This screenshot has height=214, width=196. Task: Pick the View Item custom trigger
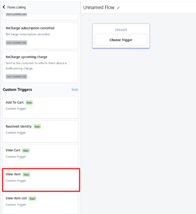pyautogui.click(x=41, y=180)
